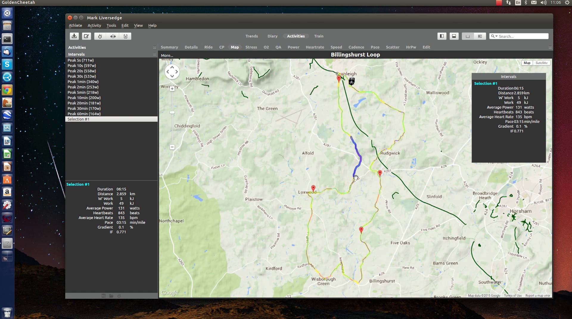Click the red marker at Loxwood
This screenshot has width=572, height=319.
point(313,188)
